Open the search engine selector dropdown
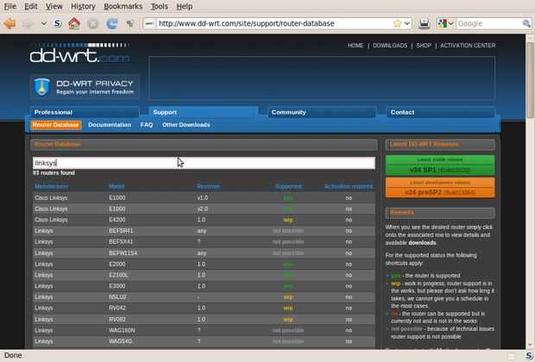The height and width of the screenshot is (362, 535). (x=446, y=23)
